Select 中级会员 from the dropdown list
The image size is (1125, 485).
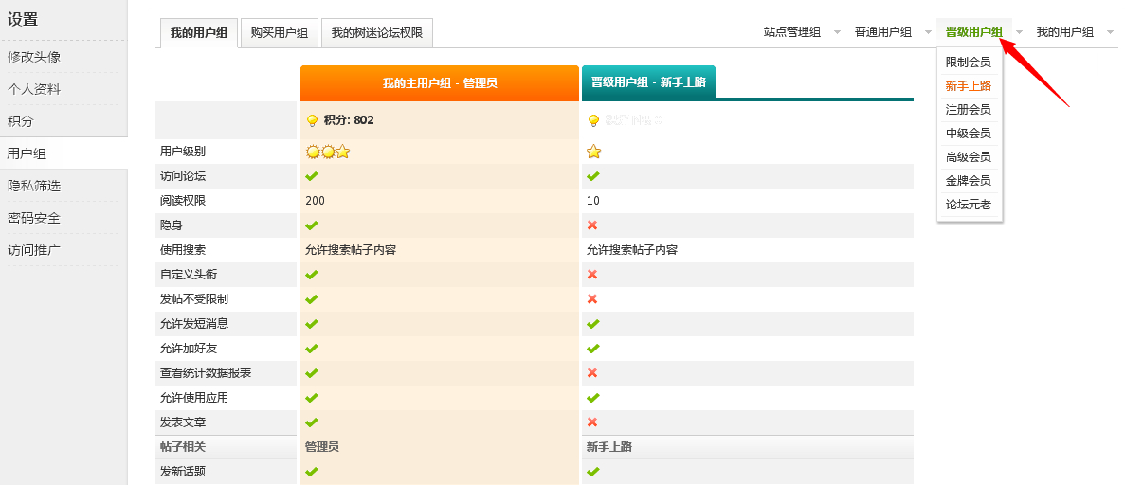coord(969,134)
